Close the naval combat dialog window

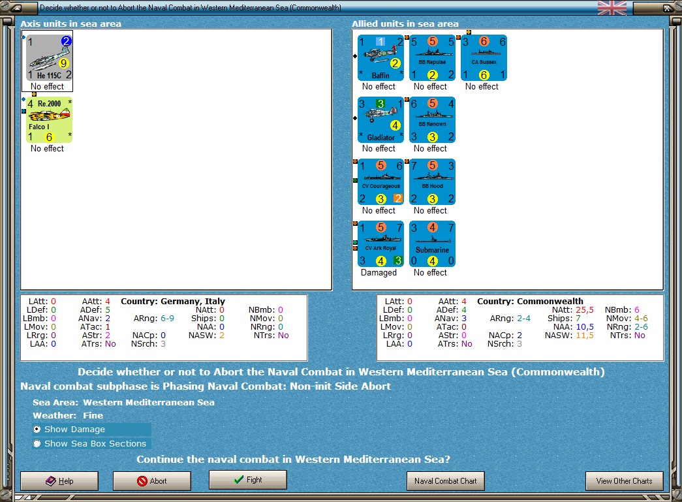666,8
